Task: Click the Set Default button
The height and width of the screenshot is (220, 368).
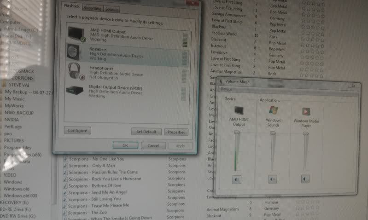Action: tap(146, 132)
